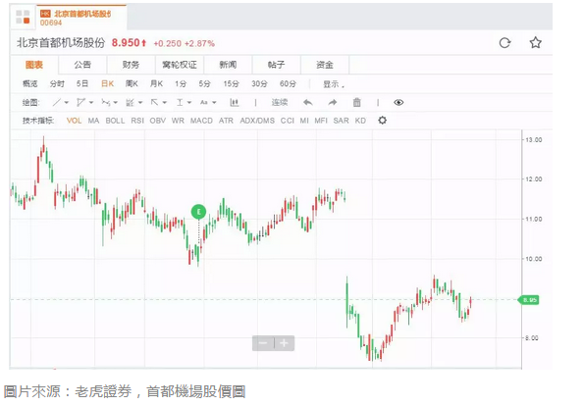Image resolution: width=584 pixels, height=406 pixels.
Task: Toggle the KD indicator
Action: (x=360, y=121)
